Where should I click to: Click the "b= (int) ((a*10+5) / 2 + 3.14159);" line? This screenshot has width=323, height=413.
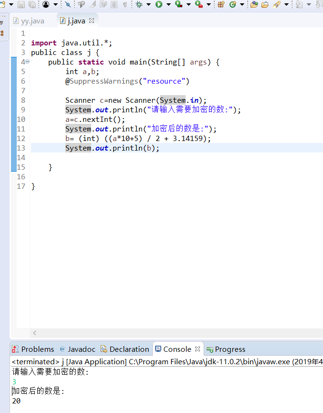138,138
